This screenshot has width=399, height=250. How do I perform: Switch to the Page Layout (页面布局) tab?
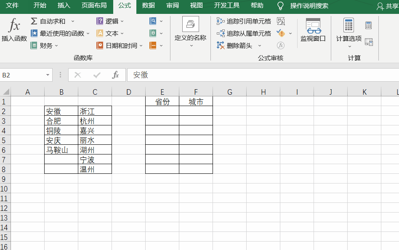pyautogui.click(x=94, y=5)
